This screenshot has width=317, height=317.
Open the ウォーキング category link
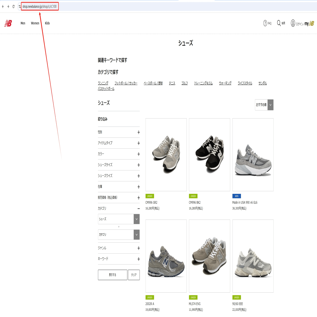click(225, 83)
